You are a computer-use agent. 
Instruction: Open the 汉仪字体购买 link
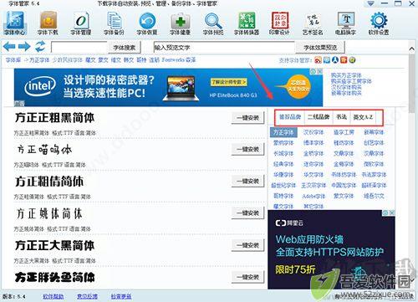346,87
